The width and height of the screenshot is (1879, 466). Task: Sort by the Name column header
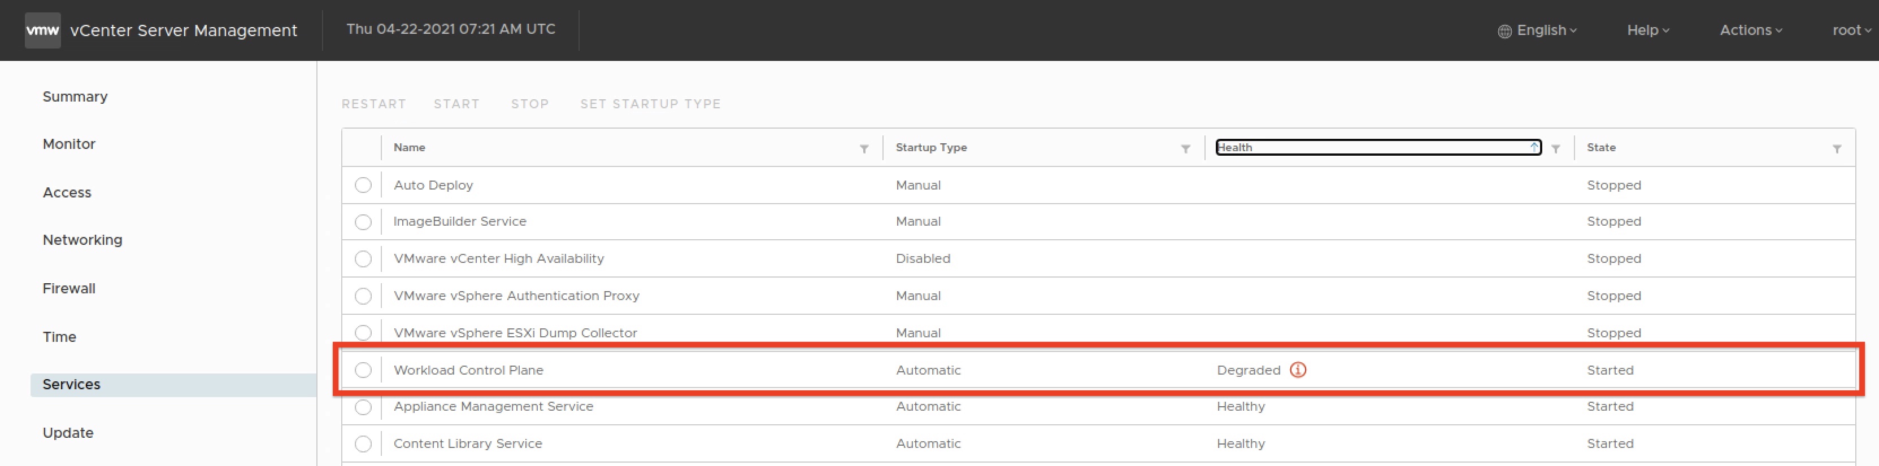click(409, 148)
